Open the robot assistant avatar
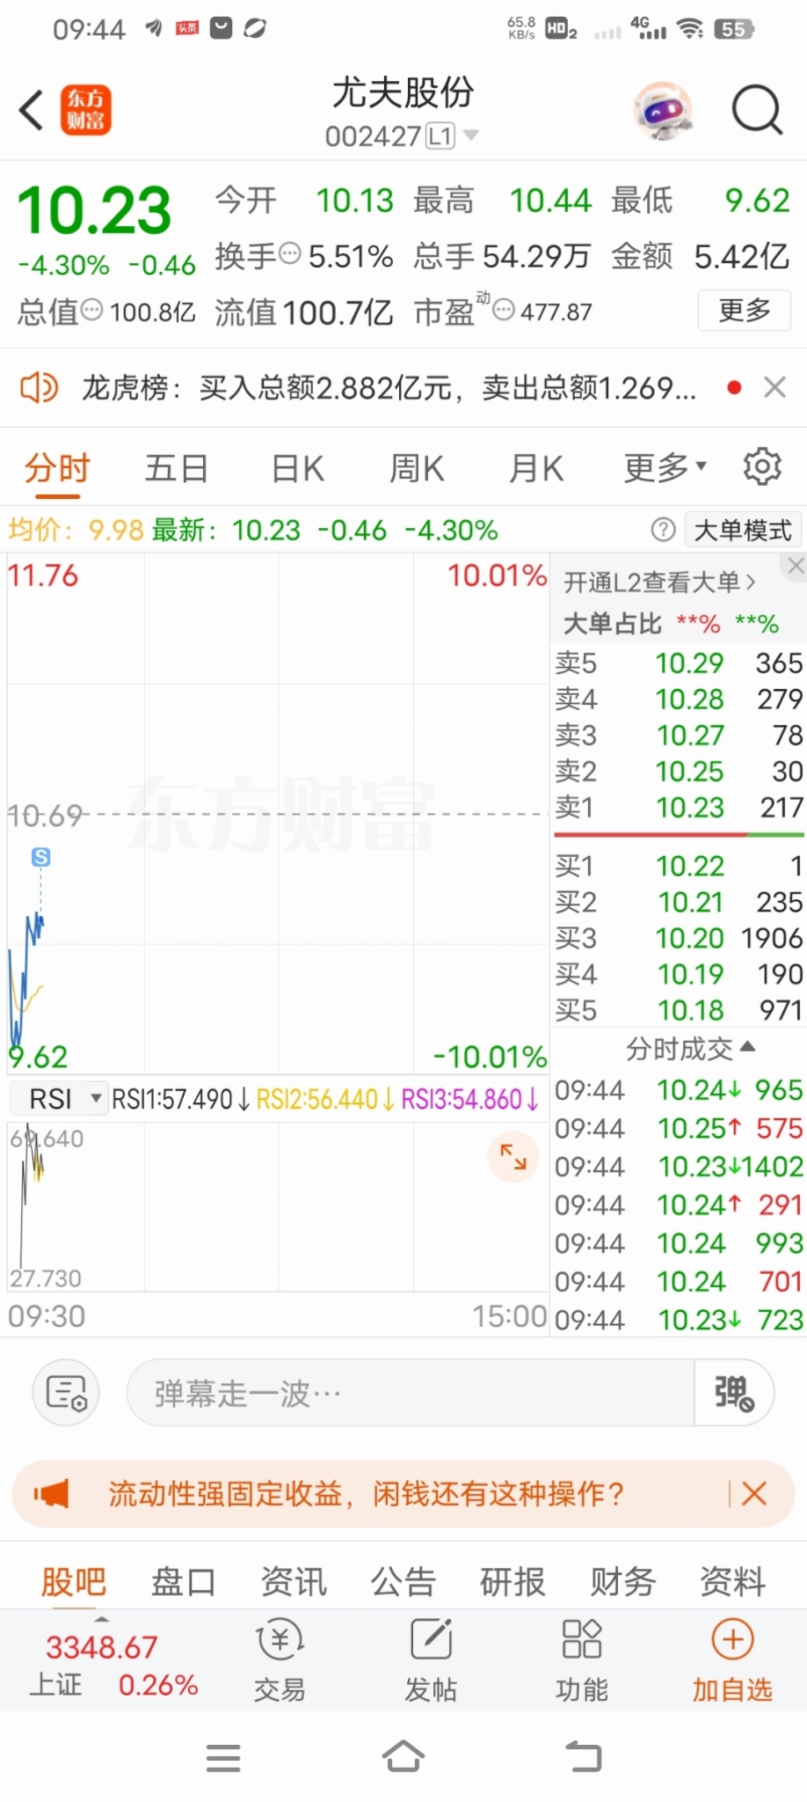The width and height of the screenshot is (807, 1802). 663,111
